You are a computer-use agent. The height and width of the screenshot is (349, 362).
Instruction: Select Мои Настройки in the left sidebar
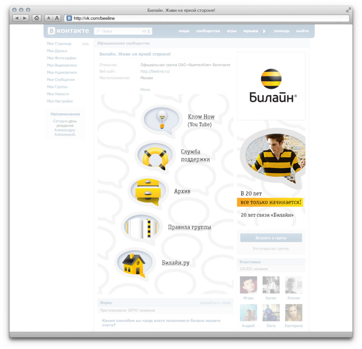click(60, 101)
